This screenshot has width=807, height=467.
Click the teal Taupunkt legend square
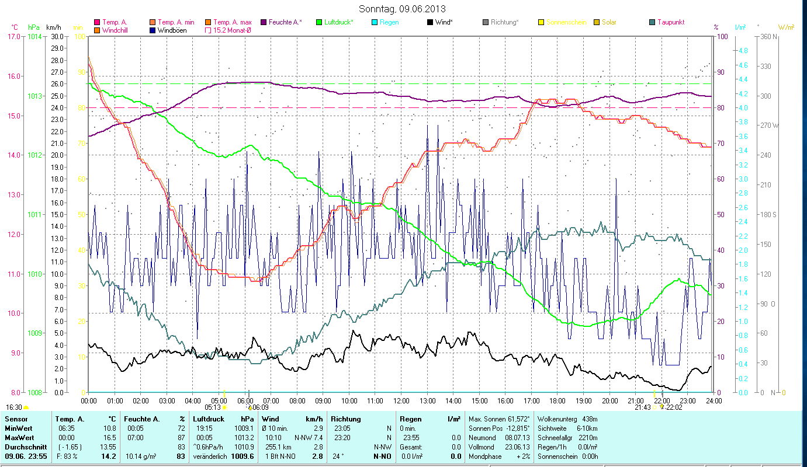click(x=652, y=23)
